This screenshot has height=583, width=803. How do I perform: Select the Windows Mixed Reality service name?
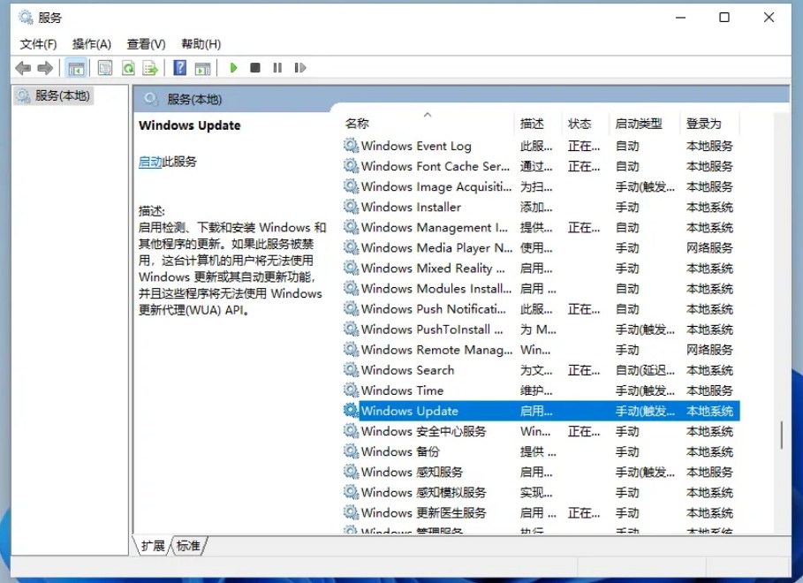click(x=433, y=269)
